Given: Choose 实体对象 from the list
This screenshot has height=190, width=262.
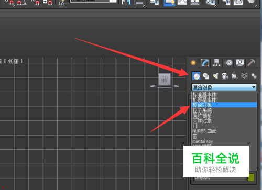Looking at the screenshot, I should [224, 120].
